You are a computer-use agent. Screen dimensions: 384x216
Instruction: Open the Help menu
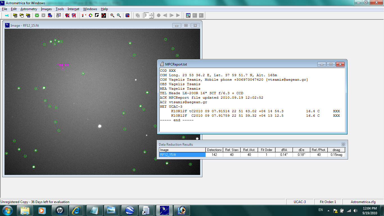click(x=104, y=9)
